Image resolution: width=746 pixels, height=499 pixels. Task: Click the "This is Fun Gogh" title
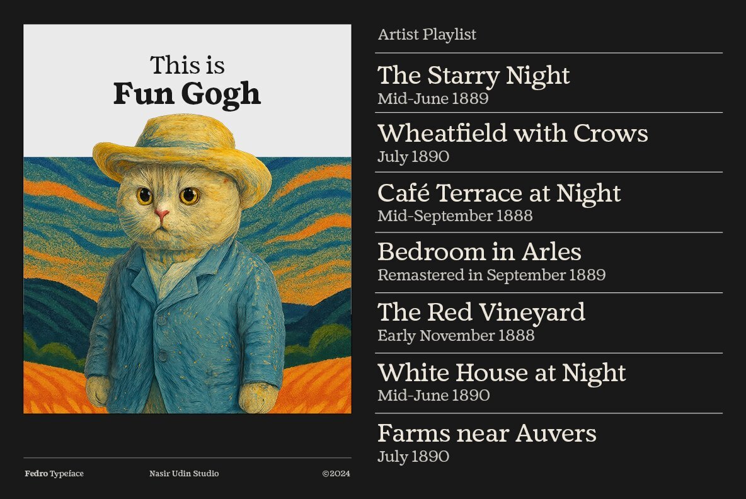click(187, 81)
